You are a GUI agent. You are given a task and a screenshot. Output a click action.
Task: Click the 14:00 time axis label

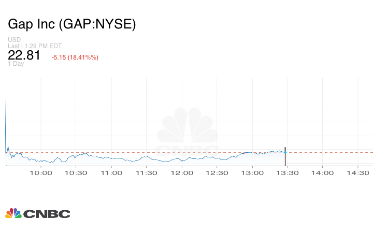coord(323,173)
